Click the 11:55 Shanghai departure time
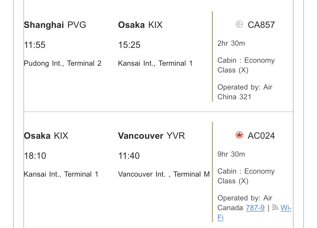Image resolution: width=317 pixels, height=228 pixels. click(35, 45)
